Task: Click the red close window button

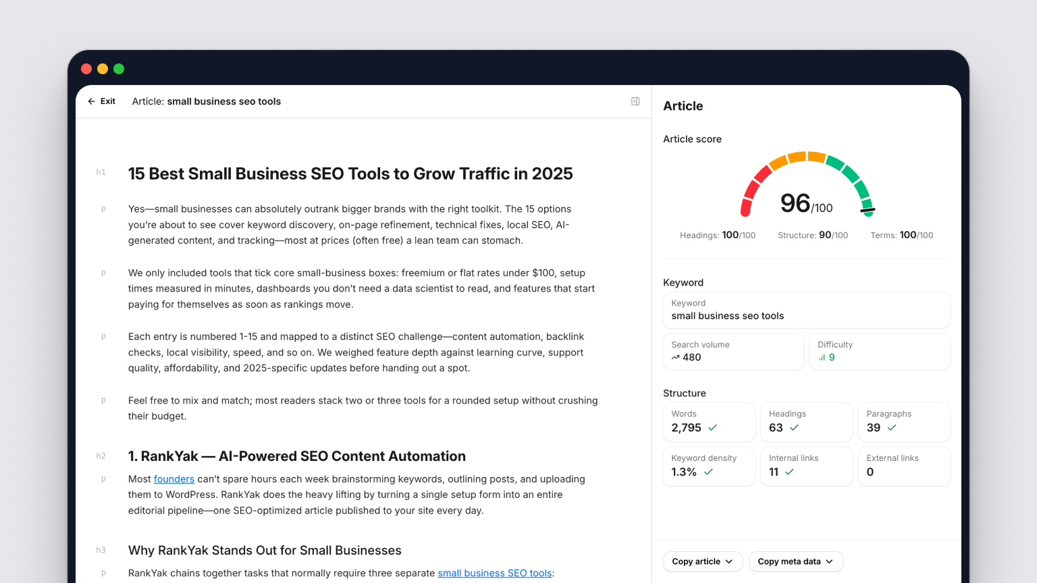Action: click(x=86, y=69)
